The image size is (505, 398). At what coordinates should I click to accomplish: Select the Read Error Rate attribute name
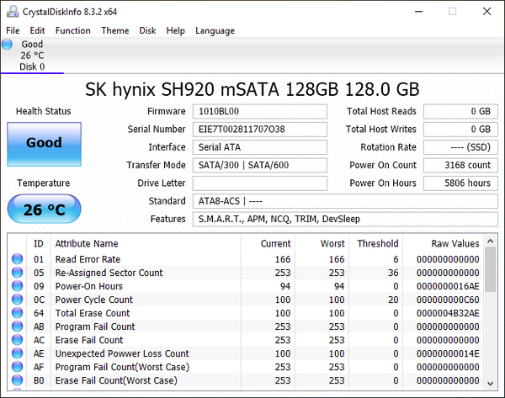pyautogui.click(x=88, y=259)
